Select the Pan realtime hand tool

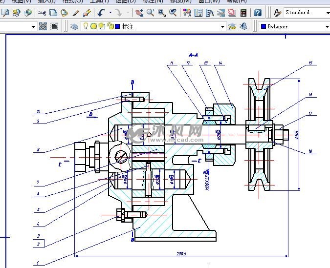[139, 13]
